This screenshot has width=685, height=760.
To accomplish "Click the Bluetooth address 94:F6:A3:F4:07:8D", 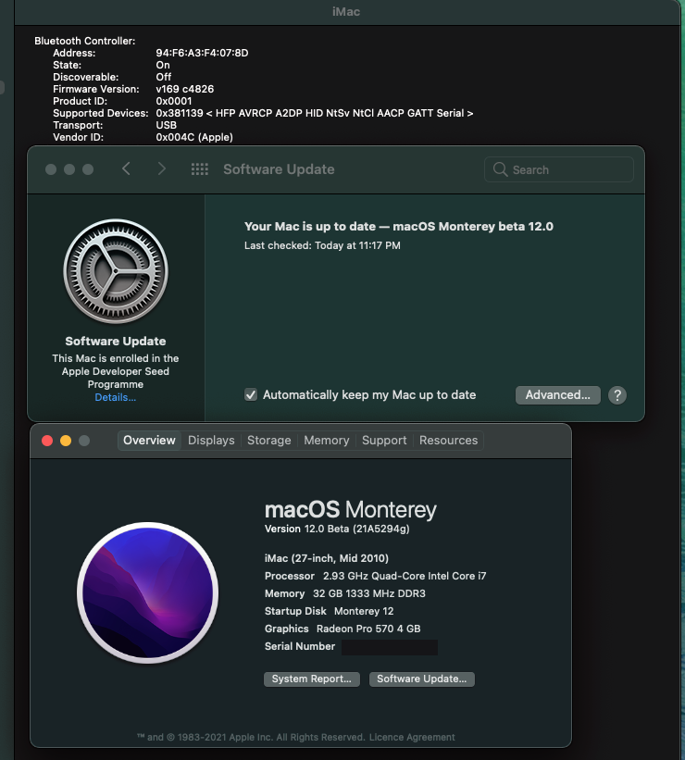I will 202,53.
